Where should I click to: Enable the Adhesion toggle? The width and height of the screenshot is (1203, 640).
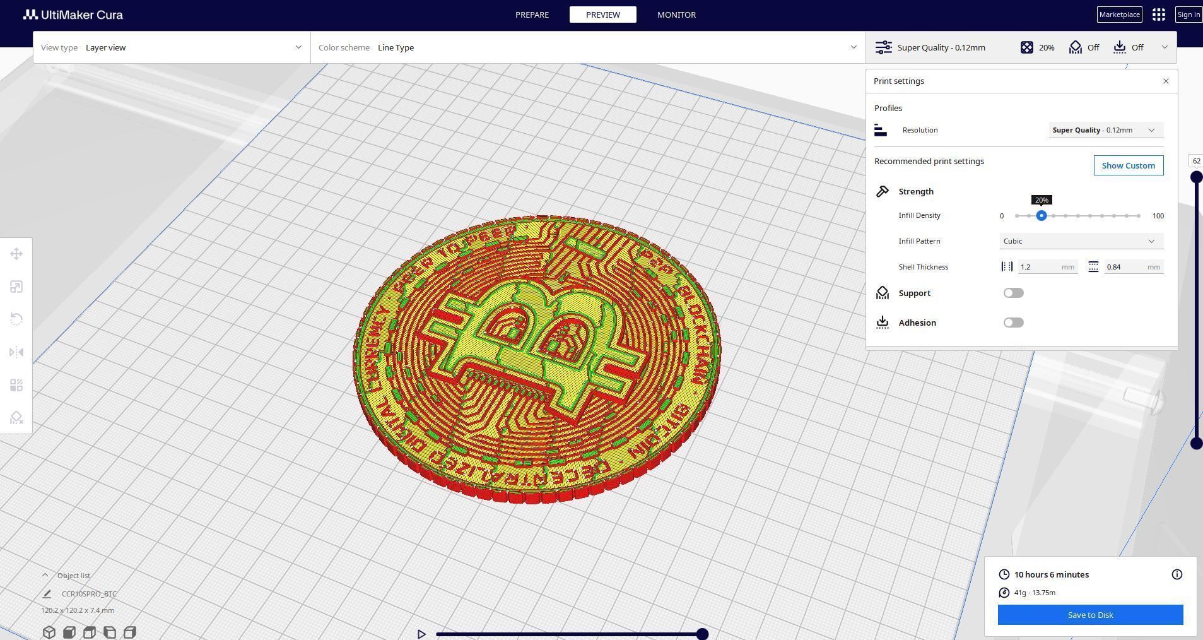(1014, 323)
